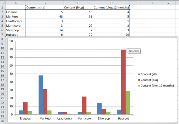Click cell B7 with value 6

(x=45, y=35)
